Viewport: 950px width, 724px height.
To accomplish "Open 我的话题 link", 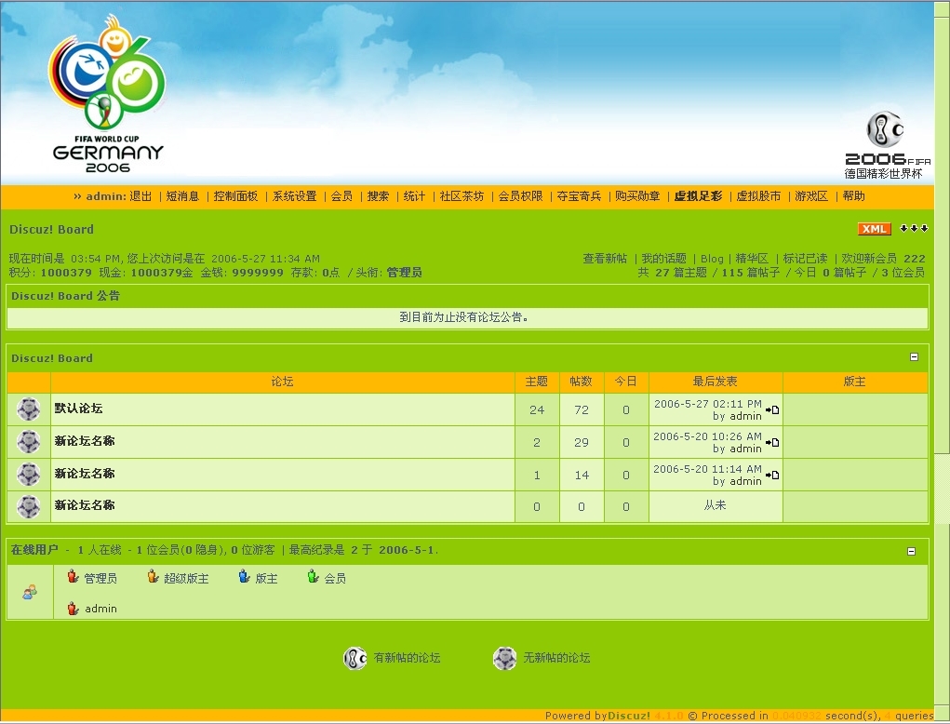I will point(664,259).
